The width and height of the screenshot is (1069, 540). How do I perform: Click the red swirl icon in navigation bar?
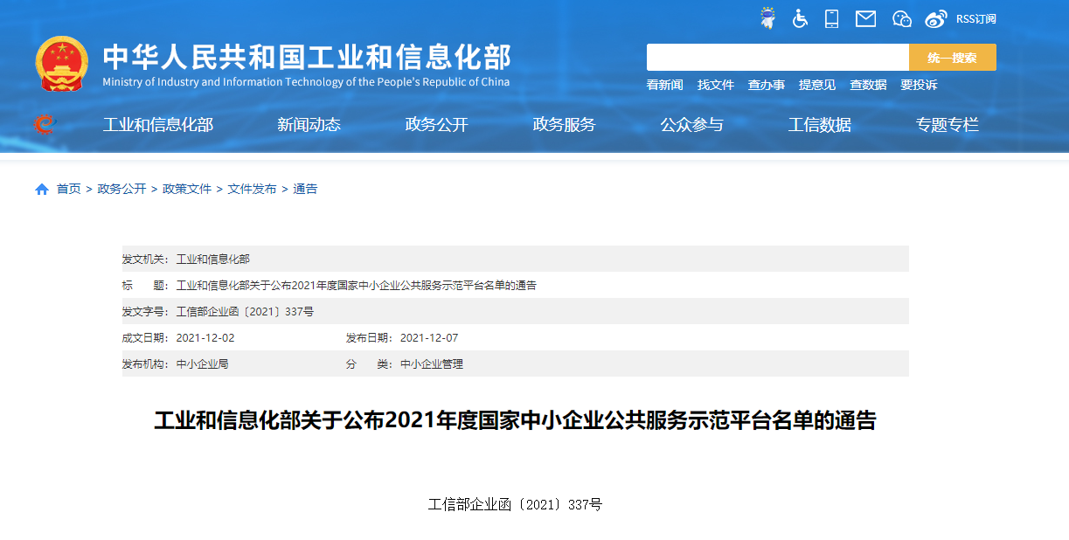coord(43,124)
